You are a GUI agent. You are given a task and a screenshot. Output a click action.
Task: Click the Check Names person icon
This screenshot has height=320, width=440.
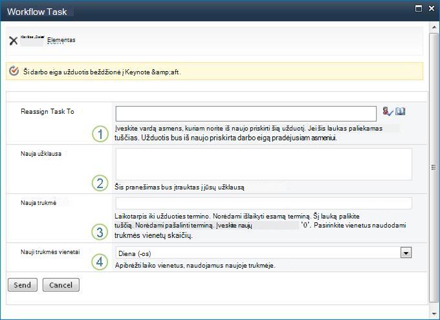(388, 111)
